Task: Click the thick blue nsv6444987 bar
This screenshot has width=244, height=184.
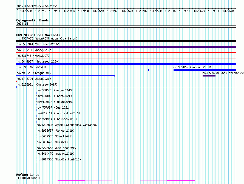Action: tap(126, 64)
